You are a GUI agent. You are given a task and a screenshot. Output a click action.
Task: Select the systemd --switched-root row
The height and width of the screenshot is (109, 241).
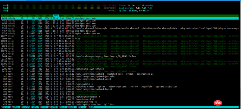click(120, 74)
